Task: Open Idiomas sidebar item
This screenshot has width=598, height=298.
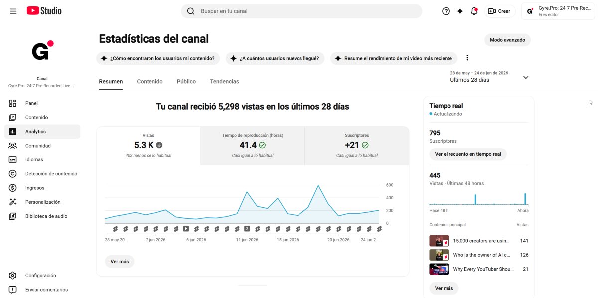Action: 42,159
